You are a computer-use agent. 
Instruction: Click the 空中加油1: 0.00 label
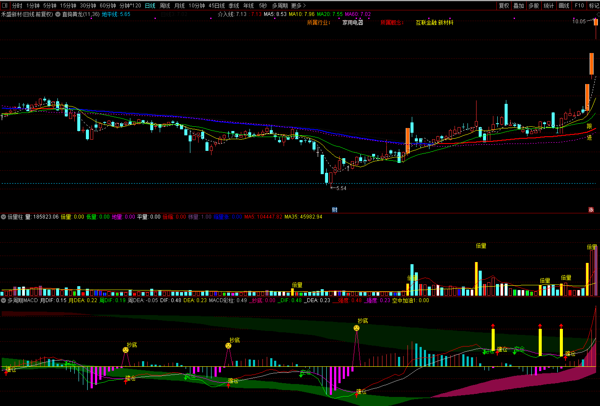411,300
